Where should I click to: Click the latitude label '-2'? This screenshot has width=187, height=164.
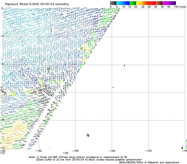tap(2, 36)
